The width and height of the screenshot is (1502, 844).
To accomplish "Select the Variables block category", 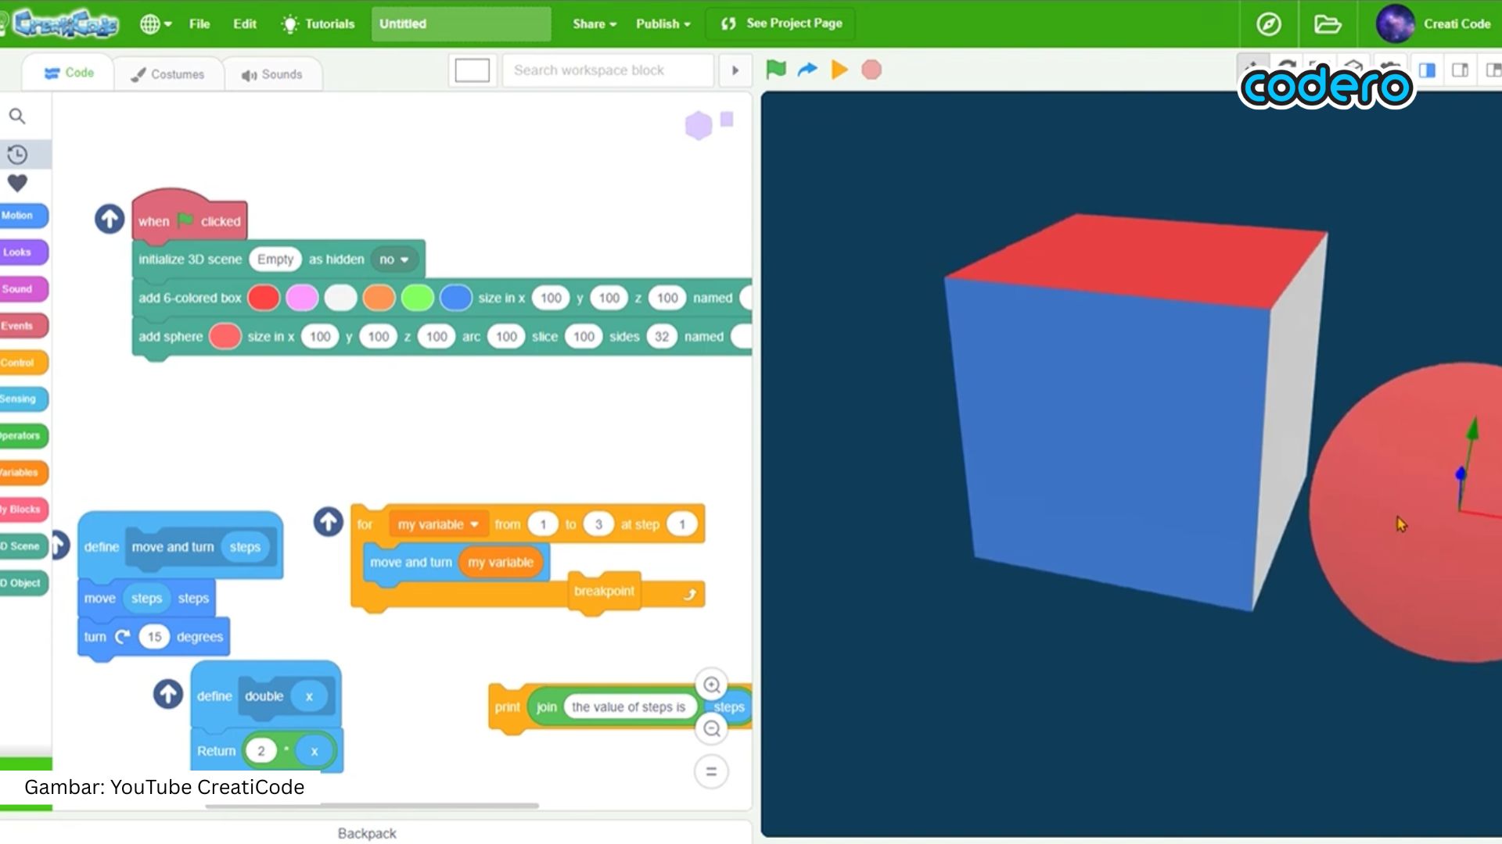I will (22, 473).
